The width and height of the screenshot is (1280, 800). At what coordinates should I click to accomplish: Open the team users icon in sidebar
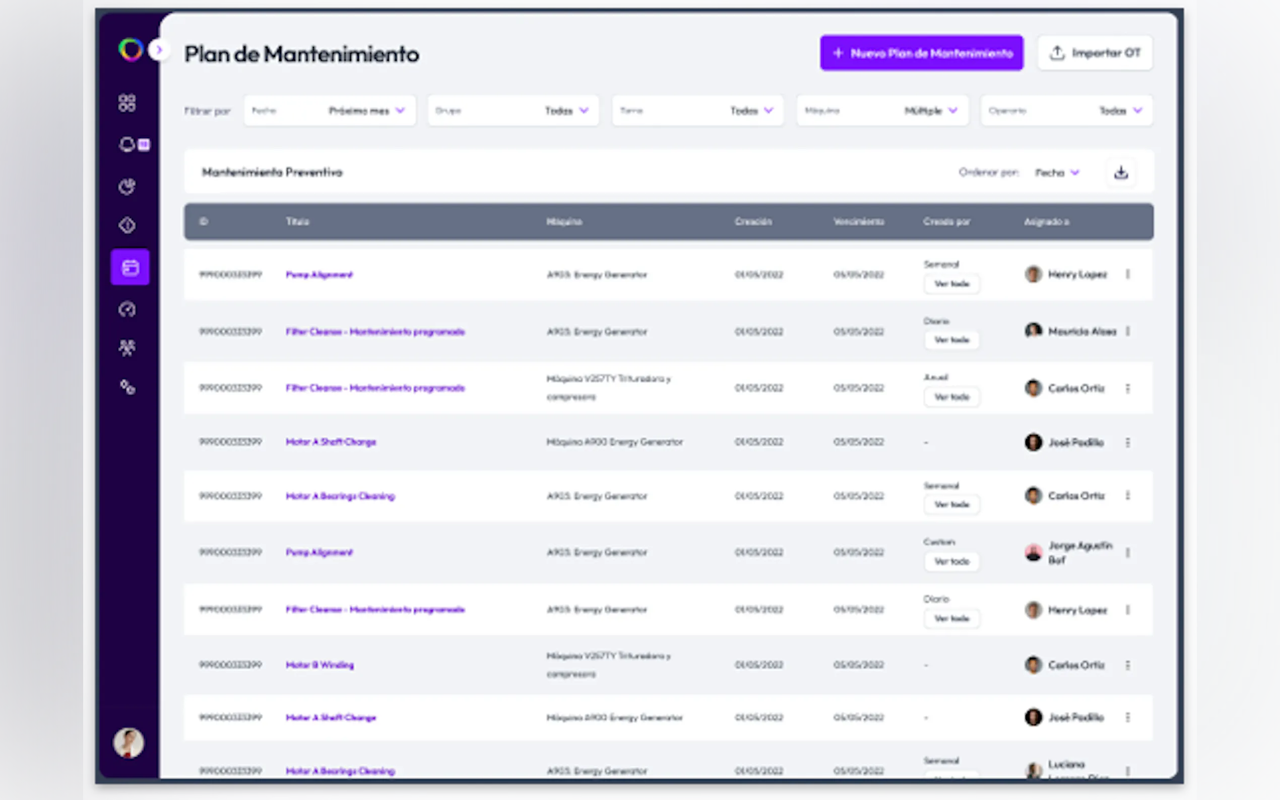pyautogui.click(x=127, y=348)
